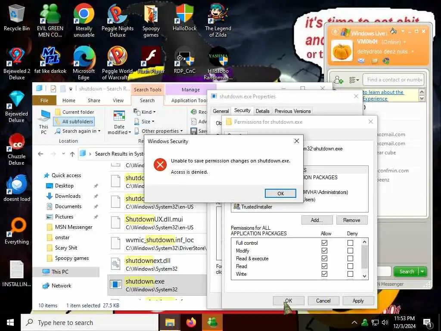Click the Add... button in Permissions
This screenshot has height=331, width=441.
point(317,220)
